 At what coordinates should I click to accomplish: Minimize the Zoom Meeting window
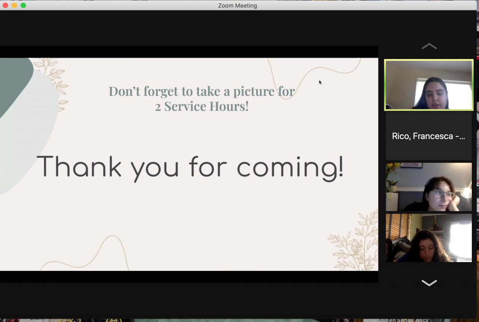14,5
